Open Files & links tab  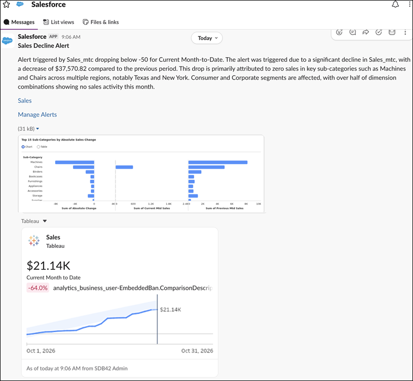click(x=101, y=22)
